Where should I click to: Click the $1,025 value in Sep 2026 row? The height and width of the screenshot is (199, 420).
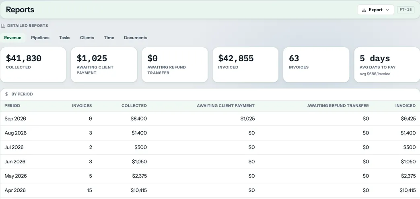pyautogui.click(x=247, y=119)
